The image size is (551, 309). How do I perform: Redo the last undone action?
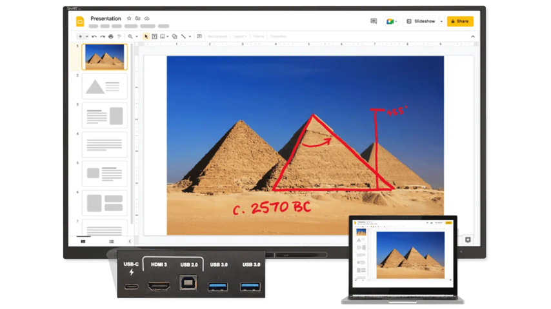coord(102,36)
